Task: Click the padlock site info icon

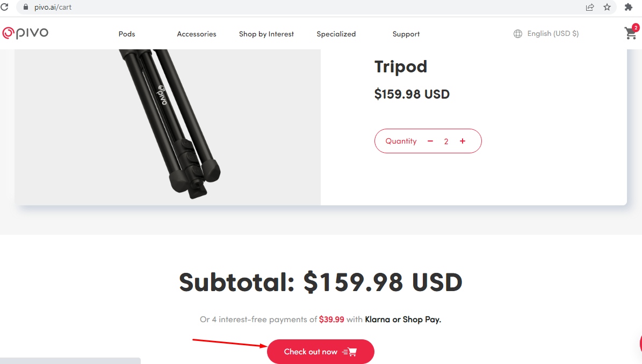Action: [25, 8]
